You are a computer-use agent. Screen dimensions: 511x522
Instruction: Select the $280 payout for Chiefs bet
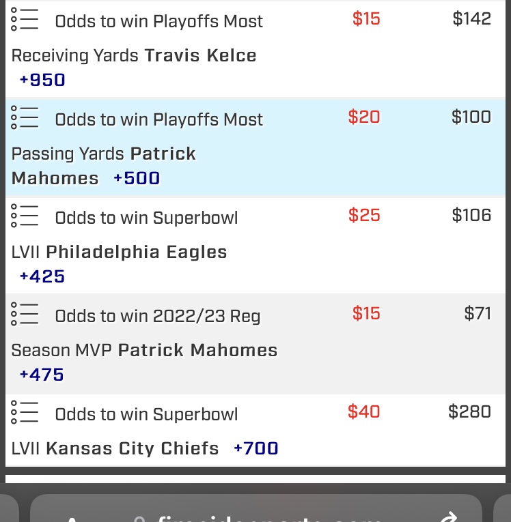point(469,411)
